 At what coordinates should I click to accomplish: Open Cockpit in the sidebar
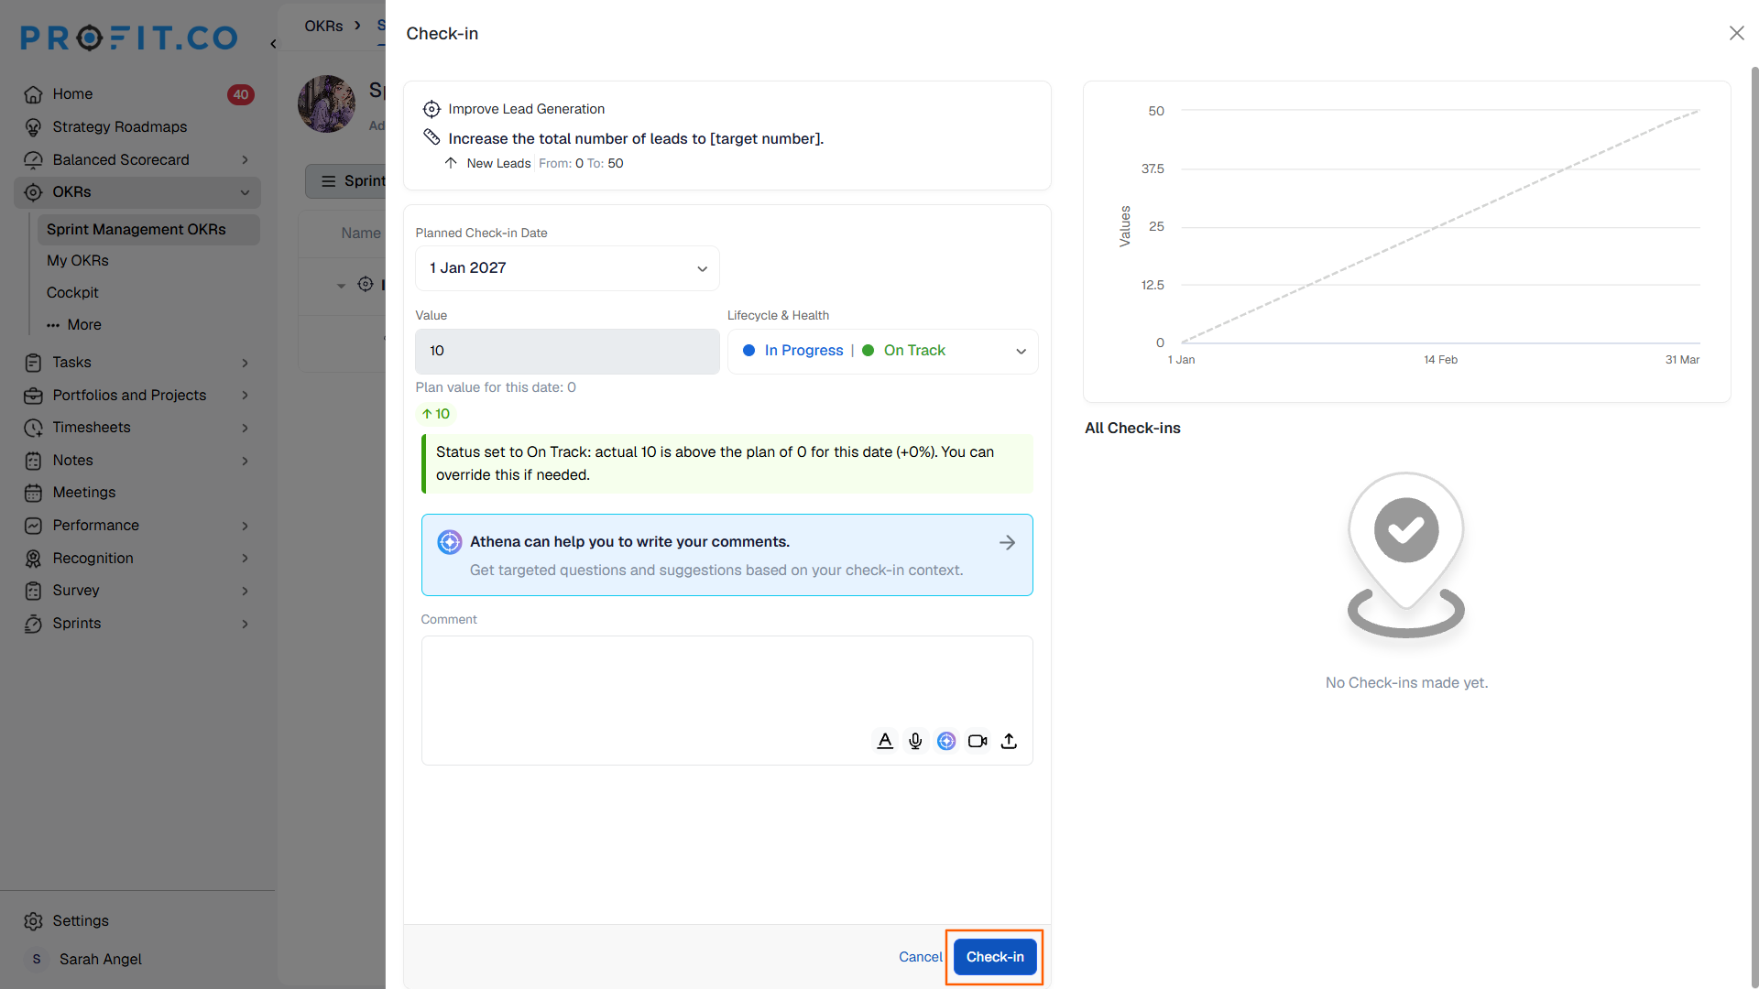[72, 293]
